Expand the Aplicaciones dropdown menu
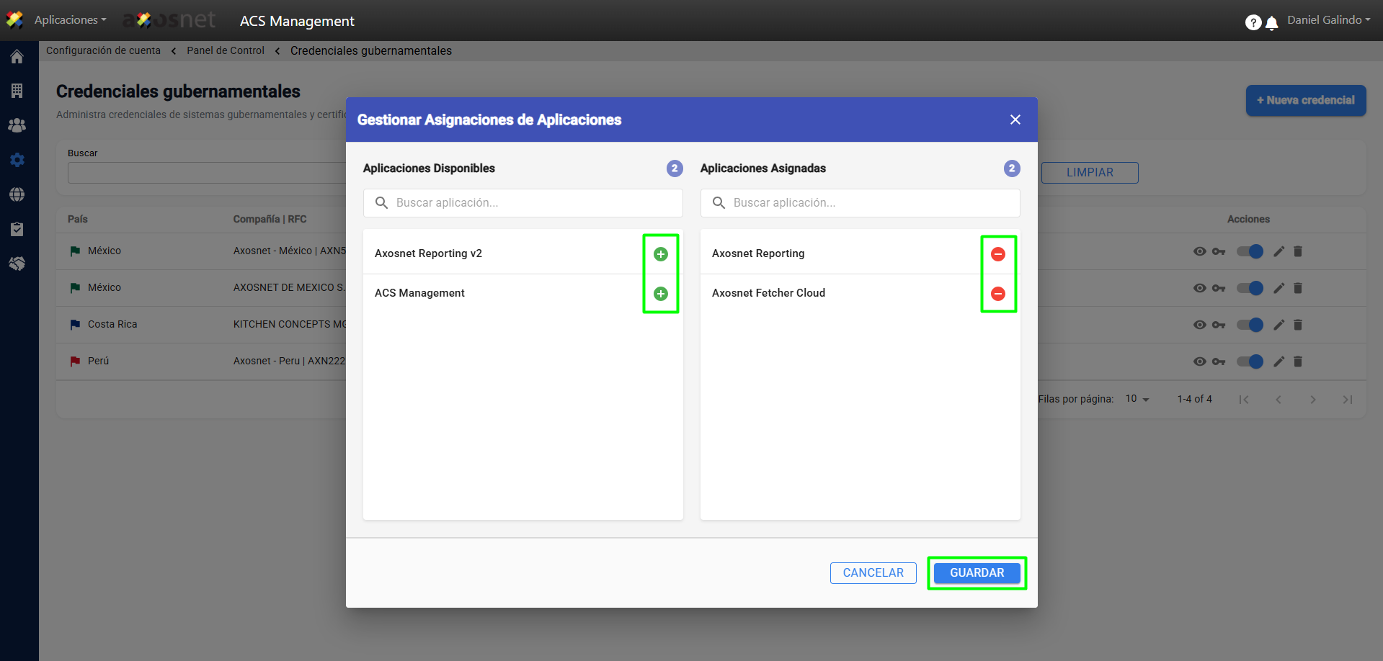1383x661 pixels. point(70,20)
